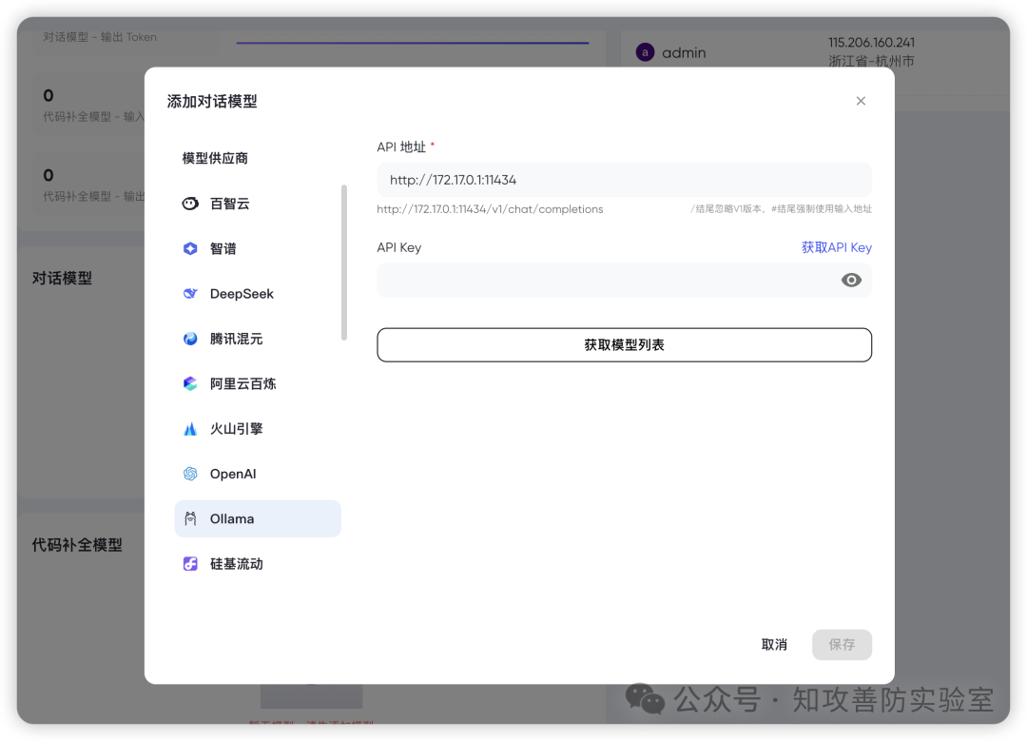Pick 阿里云百炼 in provider list

click(x=258, y=384)
